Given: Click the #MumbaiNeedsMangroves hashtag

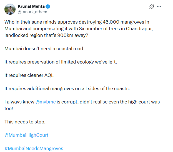Looking at the screenshot, I should [34, 148].
